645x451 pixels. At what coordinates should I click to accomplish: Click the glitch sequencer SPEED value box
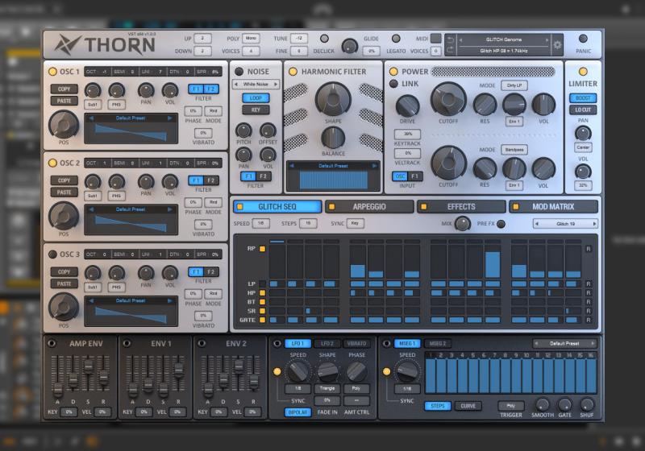coord(260,223)
